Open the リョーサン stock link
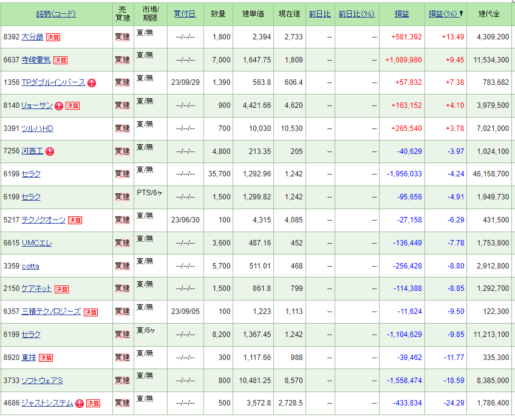Screen dimensions: 515x420 click(37, 105)
